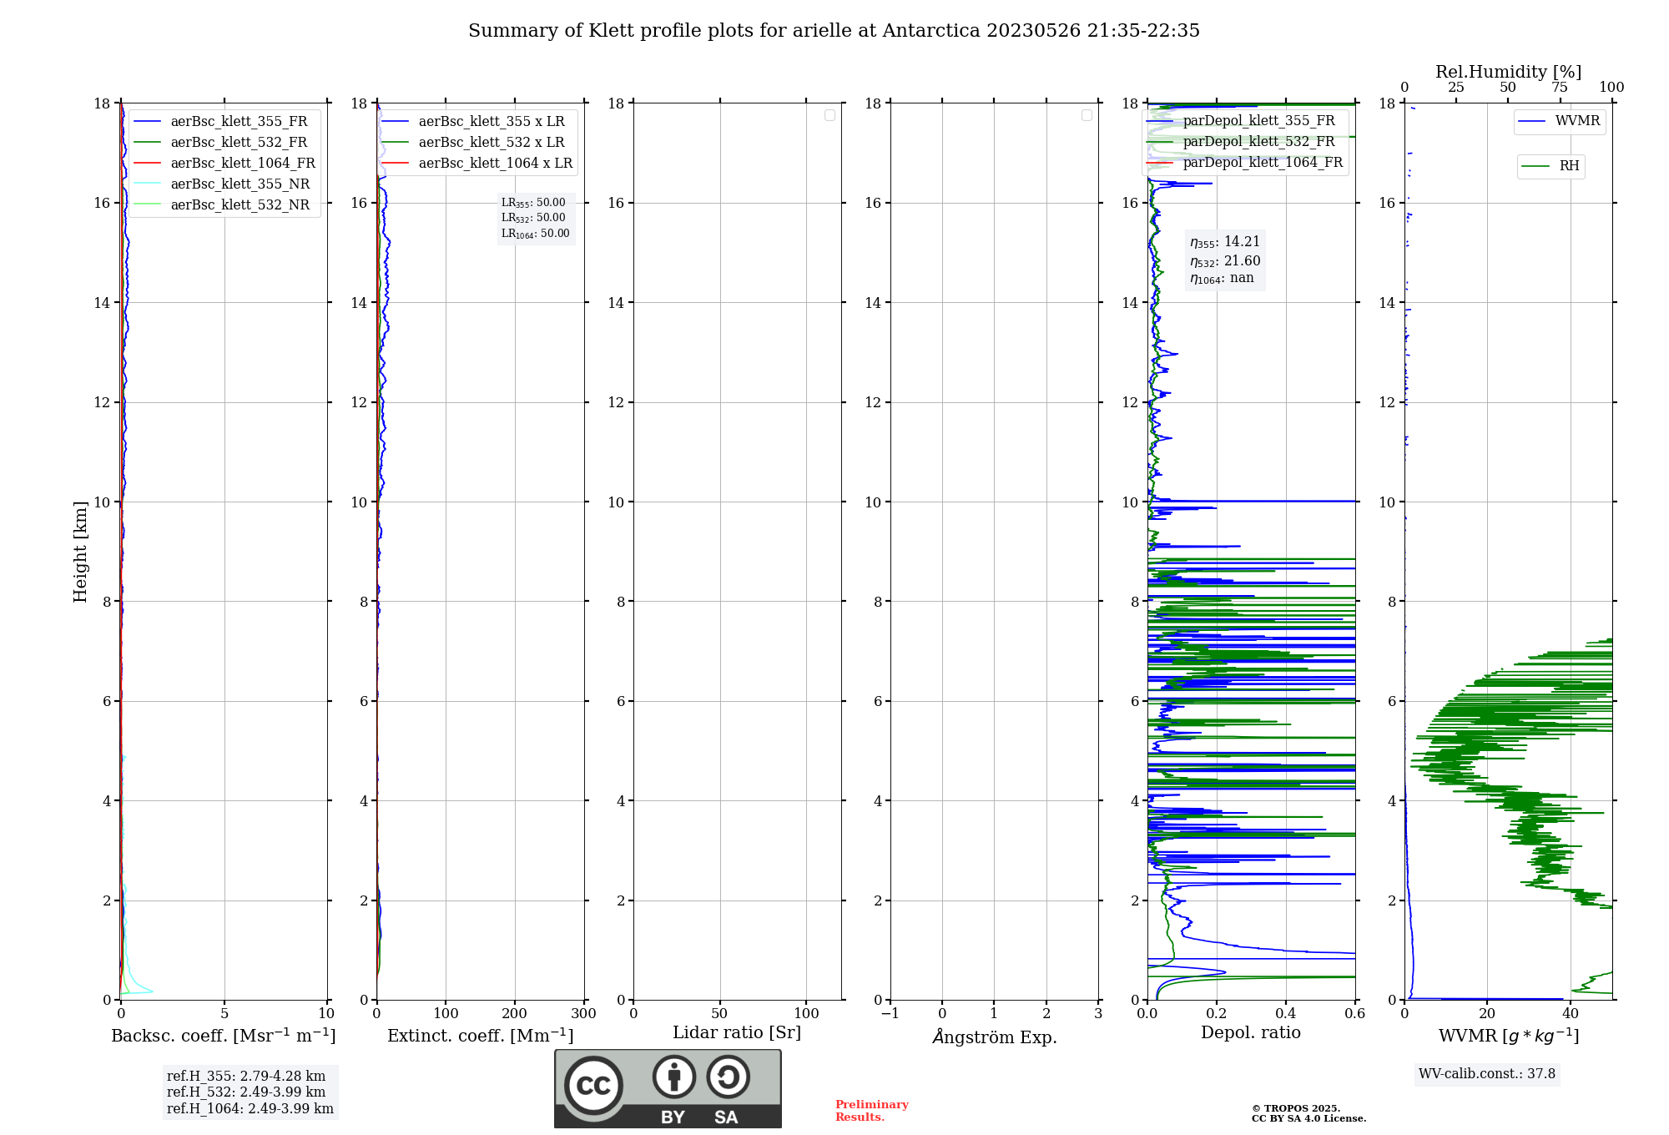The height and width of the screenshot is (1135, 1669).
Task: Click the η355: 14.21 value
Action: (x=1225, y=242)
